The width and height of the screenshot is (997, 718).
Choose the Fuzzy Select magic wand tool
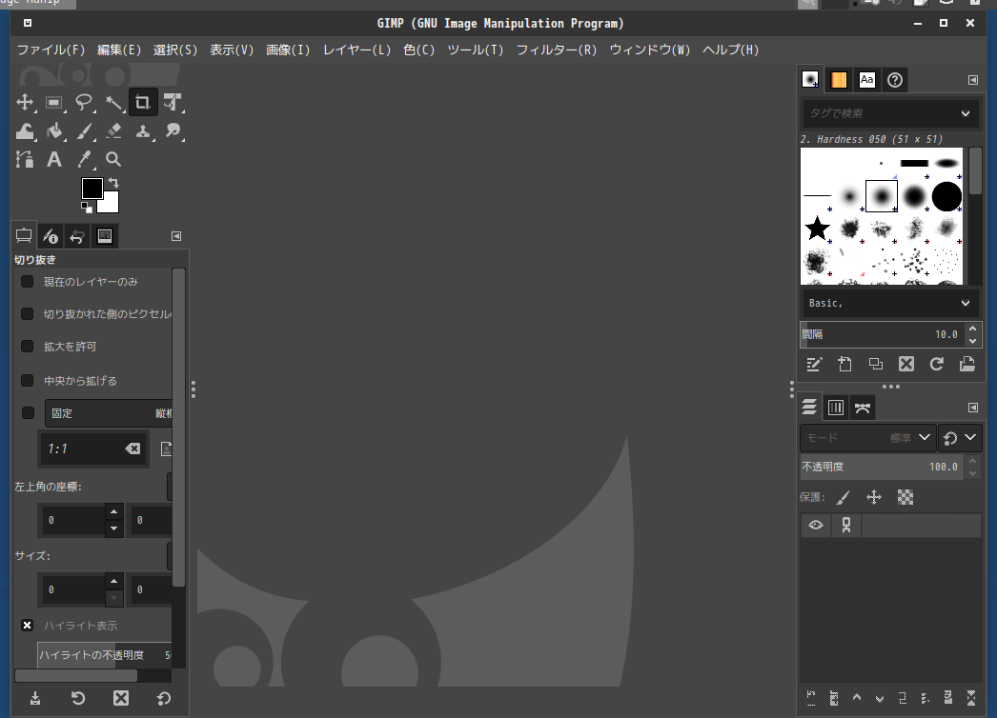tap(113, 103)
